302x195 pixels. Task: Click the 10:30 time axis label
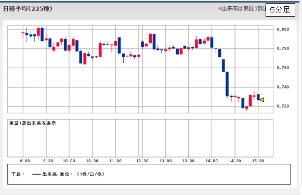point(92,161)
